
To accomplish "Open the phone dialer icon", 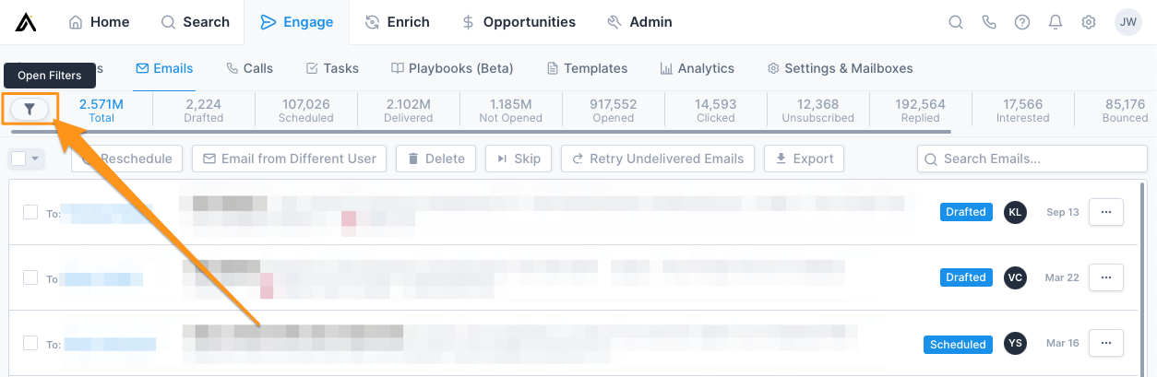I will tap(989, 22).
